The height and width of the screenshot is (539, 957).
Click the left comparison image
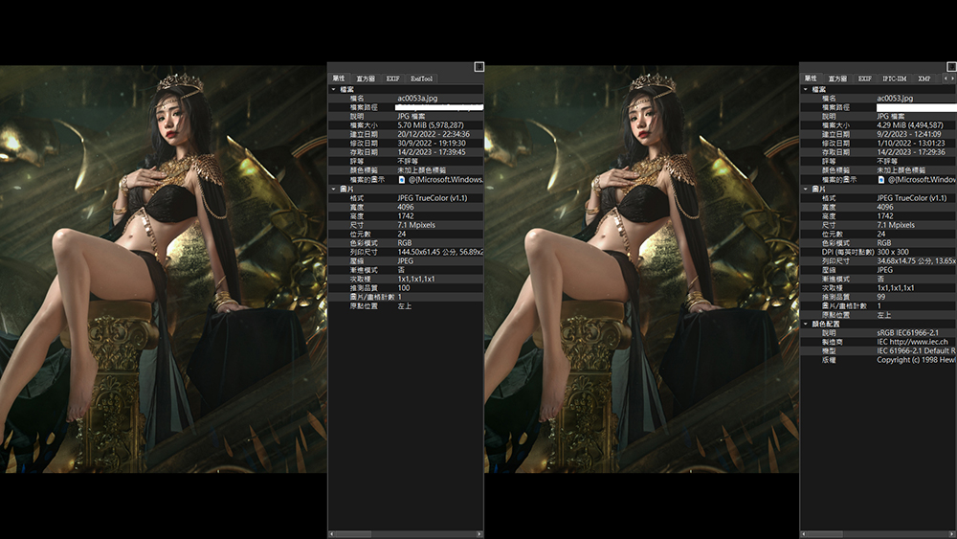163,268
